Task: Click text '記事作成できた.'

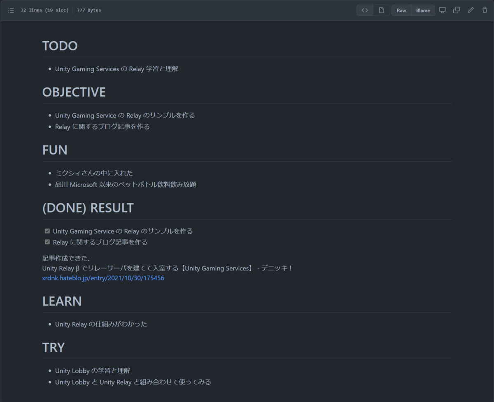Action: click(x=66, y=259)
